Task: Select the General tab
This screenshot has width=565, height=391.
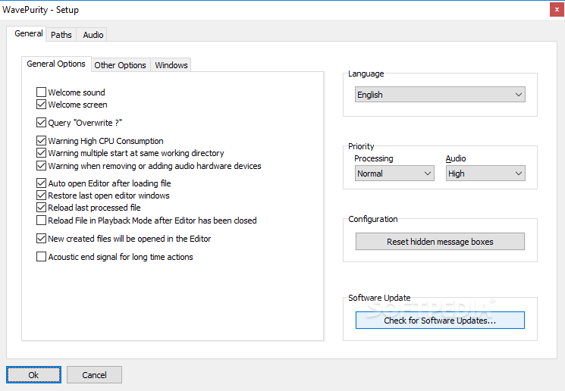Action: [27, 34]
